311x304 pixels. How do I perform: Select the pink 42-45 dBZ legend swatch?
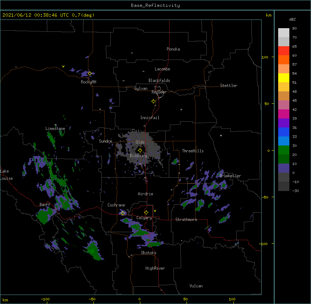pyautogui.click(x=284, y=105)
